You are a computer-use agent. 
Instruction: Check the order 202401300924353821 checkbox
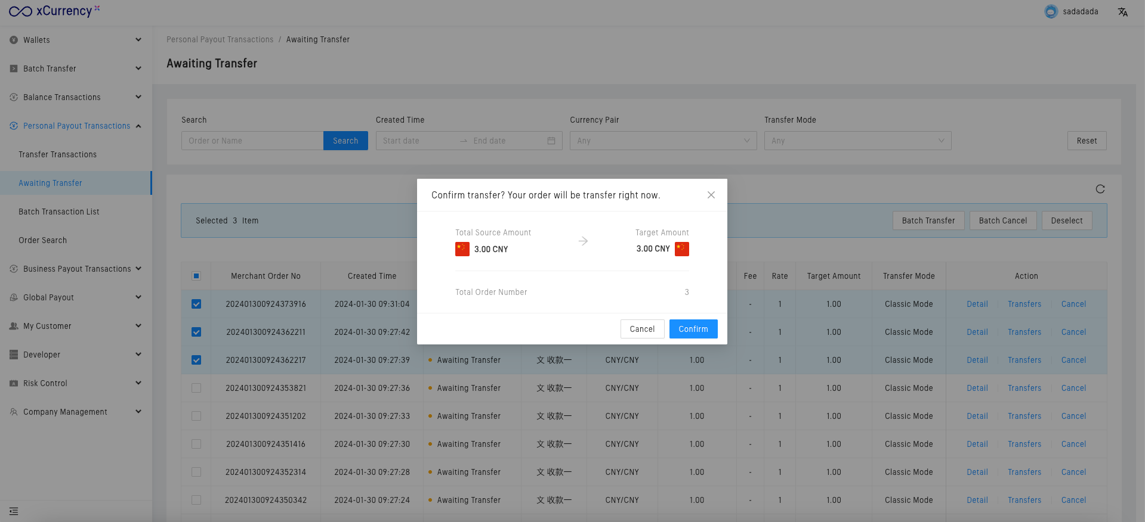pyautogui.click(x=196, y=388)
